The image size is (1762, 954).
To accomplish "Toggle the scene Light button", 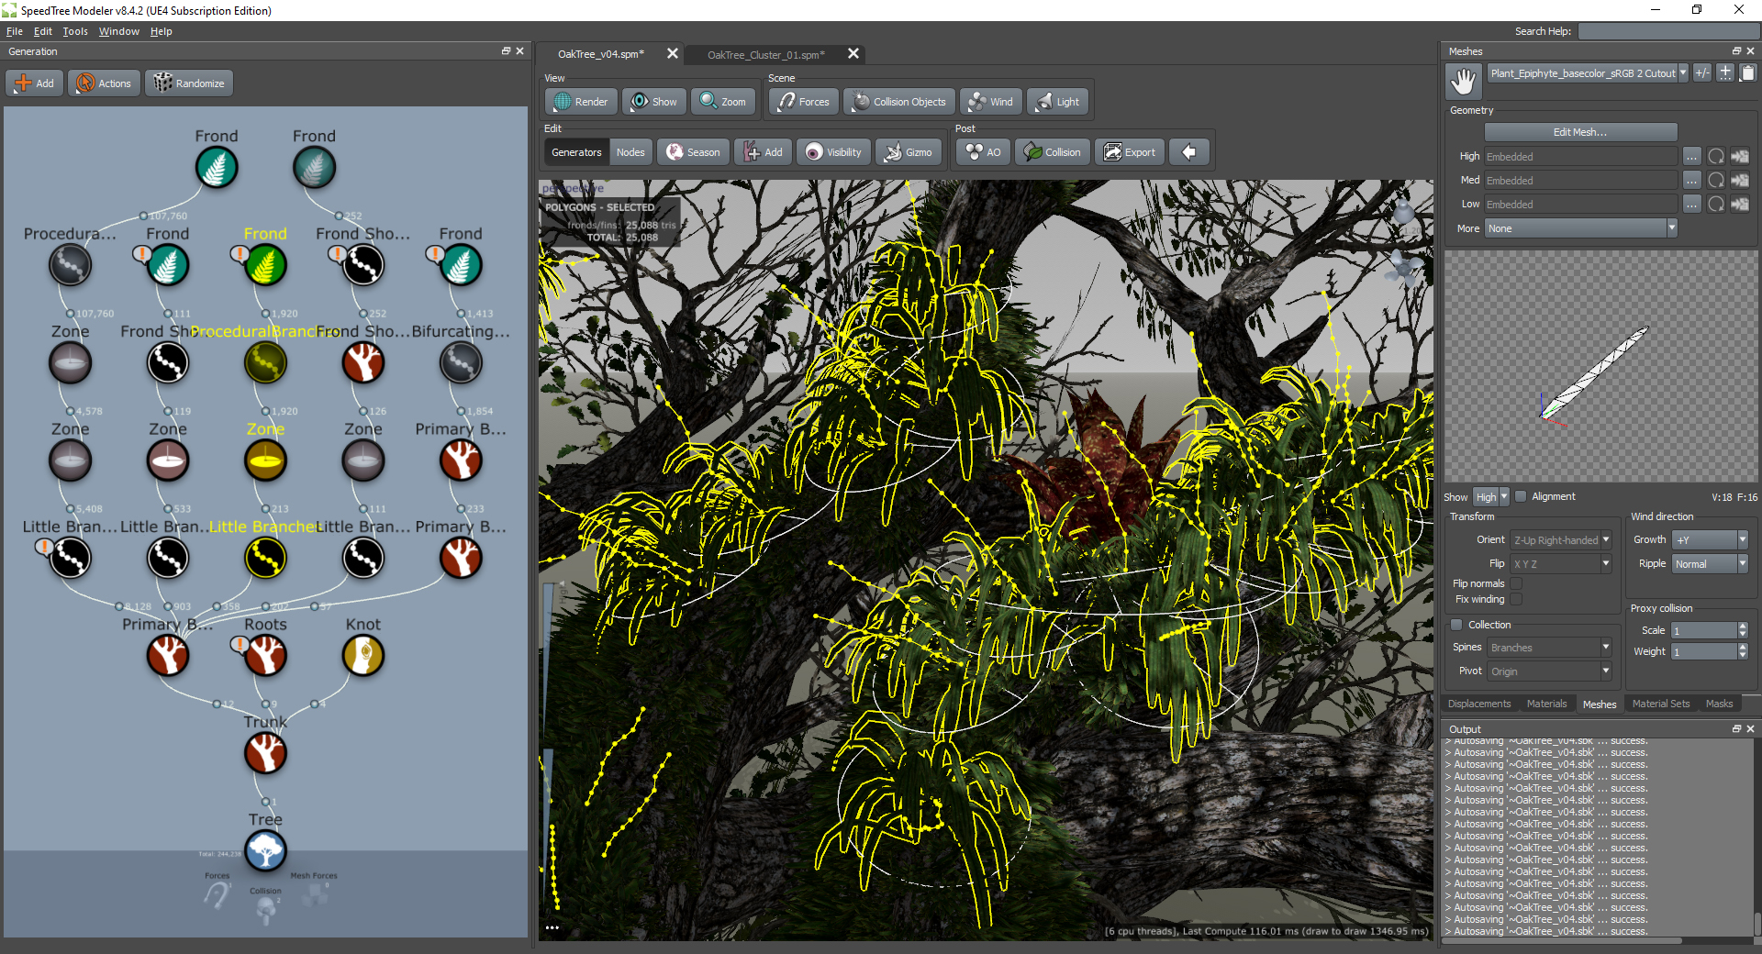I will (1058, 102).
